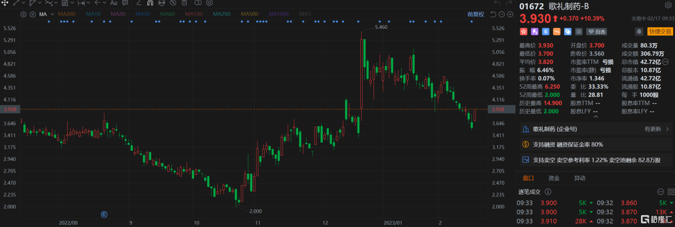Viewport: 675px width, 227px height.
Task: Open the MA indicator dropdown
Action: (52, 14)
